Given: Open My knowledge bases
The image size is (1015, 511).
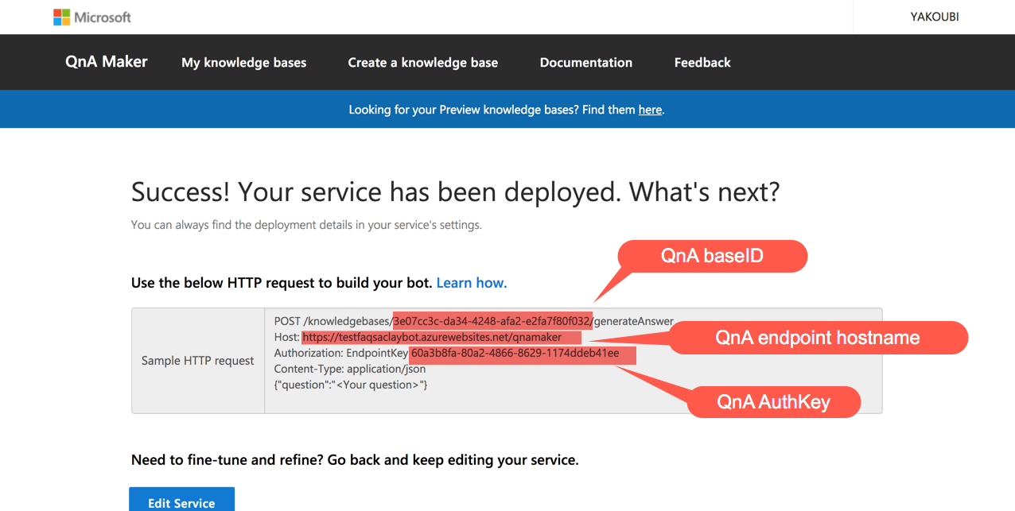Looking at the screenshot, I should click(243, 62).
